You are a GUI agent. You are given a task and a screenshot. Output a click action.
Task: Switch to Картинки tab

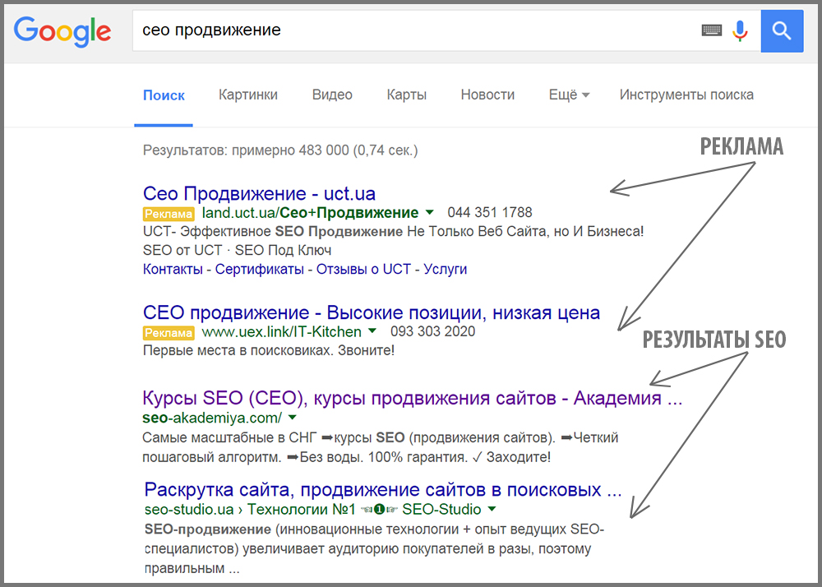(x=248, y=95)
